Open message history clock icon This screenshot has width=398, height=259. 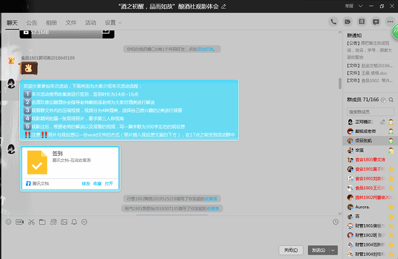tap(336, 222)
